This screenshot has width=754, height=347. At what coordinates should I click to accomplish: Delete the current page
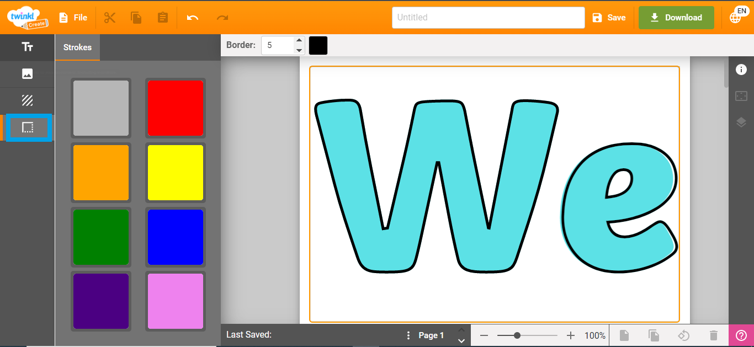point(713,335)
